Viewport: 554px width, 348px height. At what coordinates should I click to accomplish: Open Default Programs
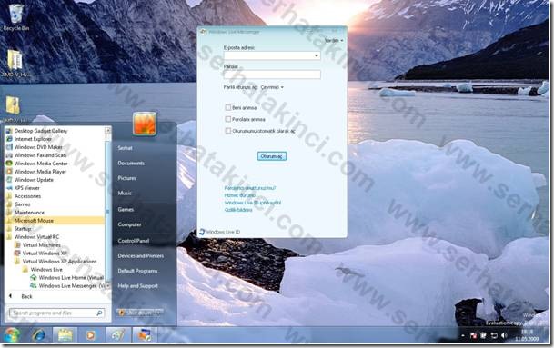(137, 271)
